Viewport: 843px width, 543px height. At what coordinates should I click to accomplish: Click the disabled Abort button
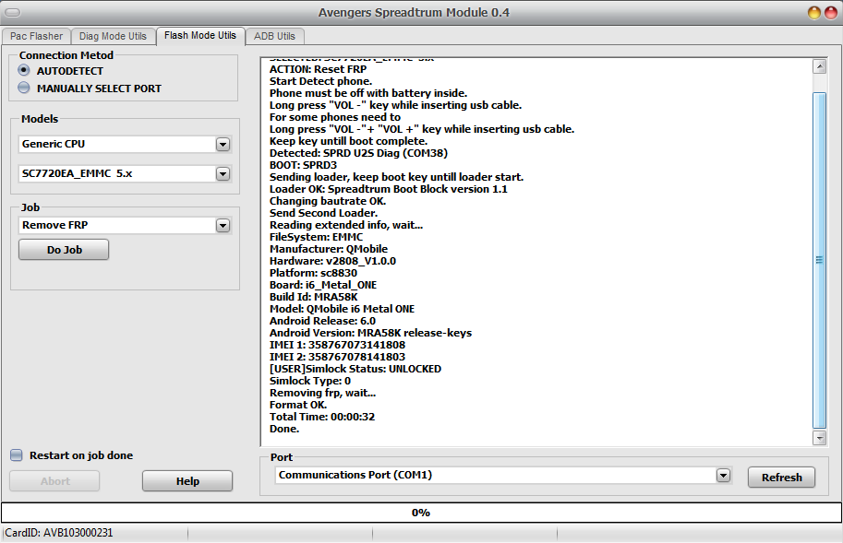pyautogui.click(x=54, y=480)
